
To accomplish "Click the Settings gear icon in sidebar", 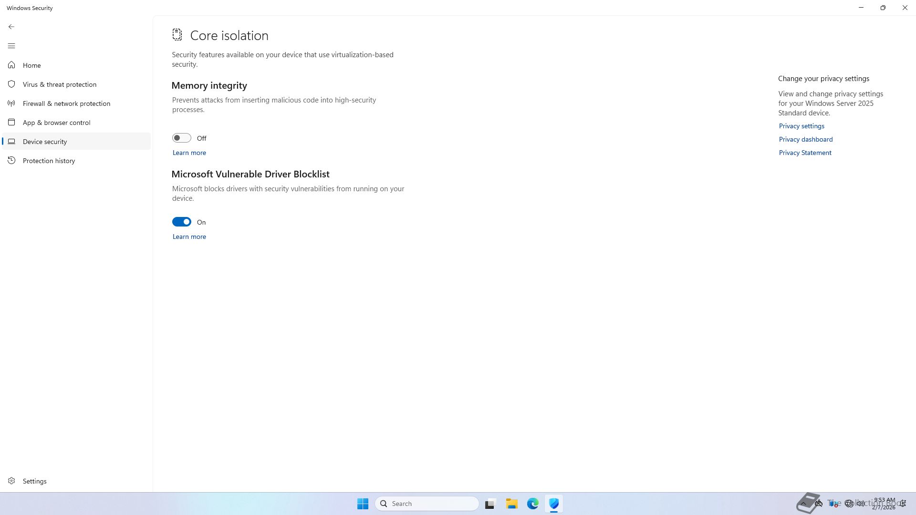I will (11, 481).
